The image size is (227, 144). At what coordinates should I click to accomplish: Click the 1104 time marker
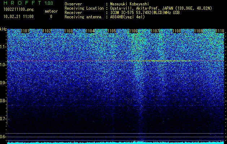coord(90,31)
